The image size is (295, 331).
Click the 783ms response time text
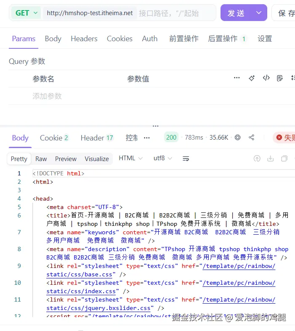click(194, 138)
